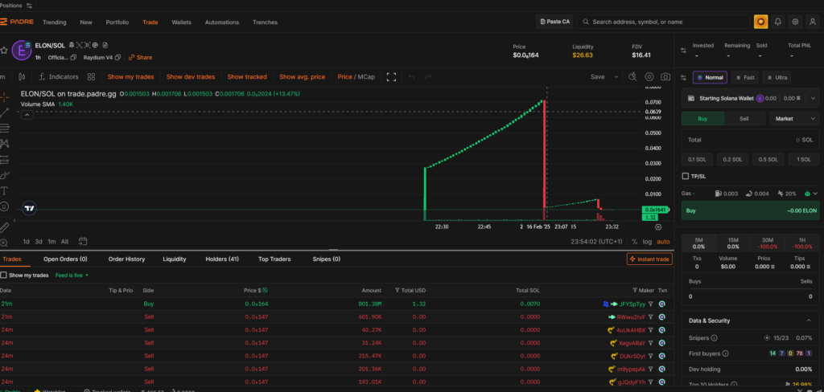
Task: Toggle Show my trades on chart
Action: 130,76
